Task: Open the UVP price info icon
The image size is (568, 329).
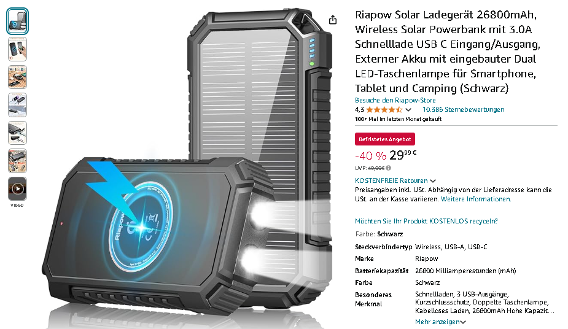Action: point(388,168)
